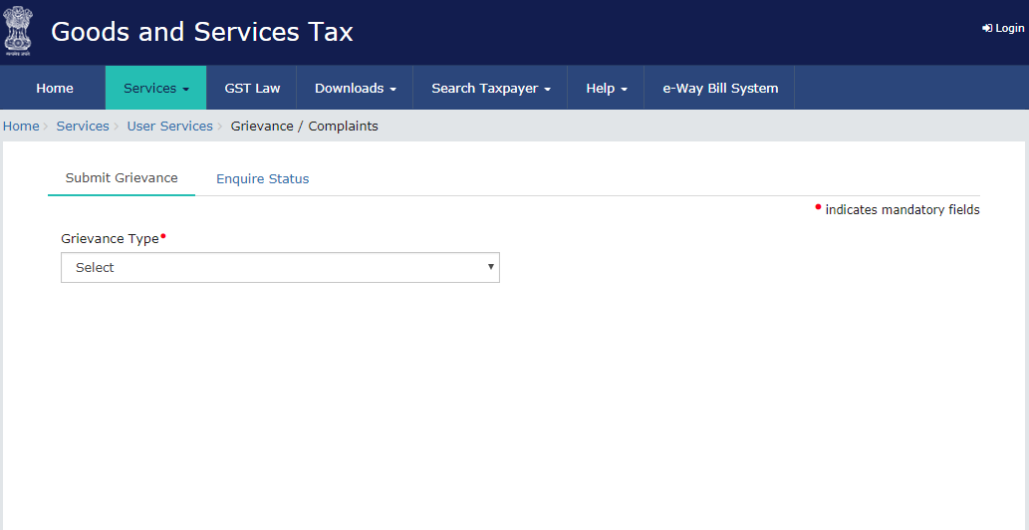This screenshot has width=1029, height=530.
Task: Click the Grievance Type field label
Action: point(111,239)
